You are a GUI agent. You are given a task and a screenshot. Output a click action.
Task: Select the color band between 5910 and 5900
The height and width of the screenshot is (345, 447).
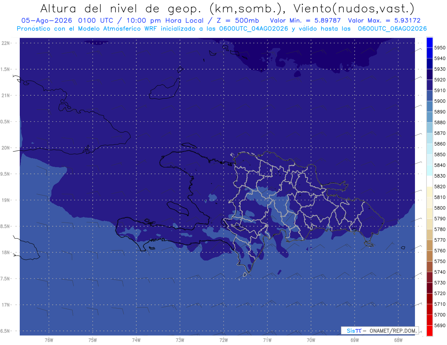[x=429, y=96]
